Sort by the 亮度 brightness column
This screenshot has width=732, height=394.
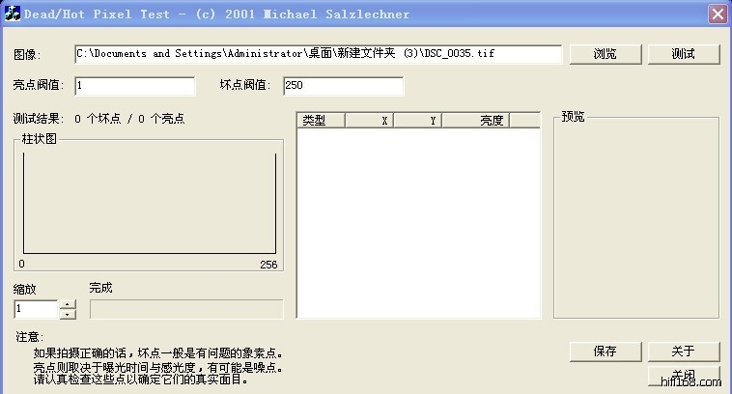tap(476, 121)
